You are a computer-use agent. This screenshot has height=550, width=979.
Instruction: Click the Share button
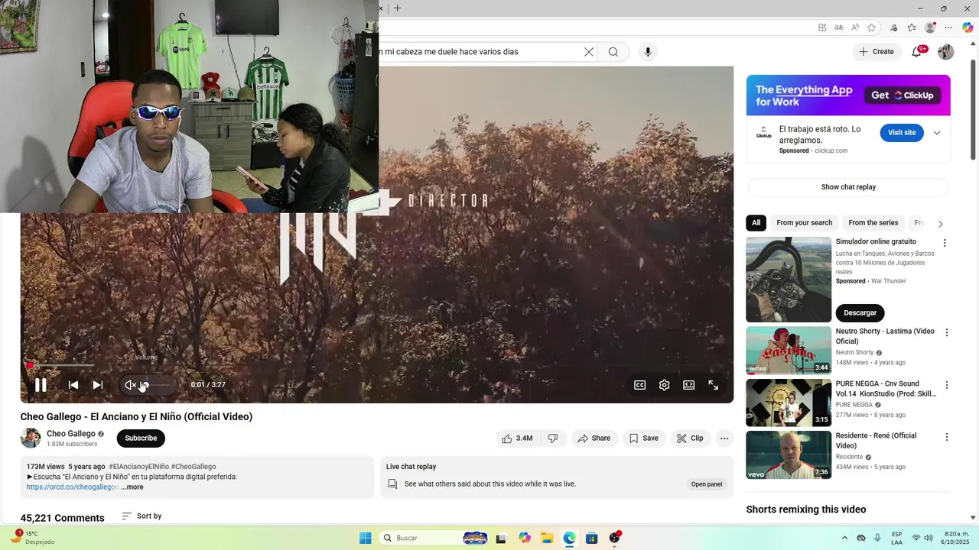point(594,438)
